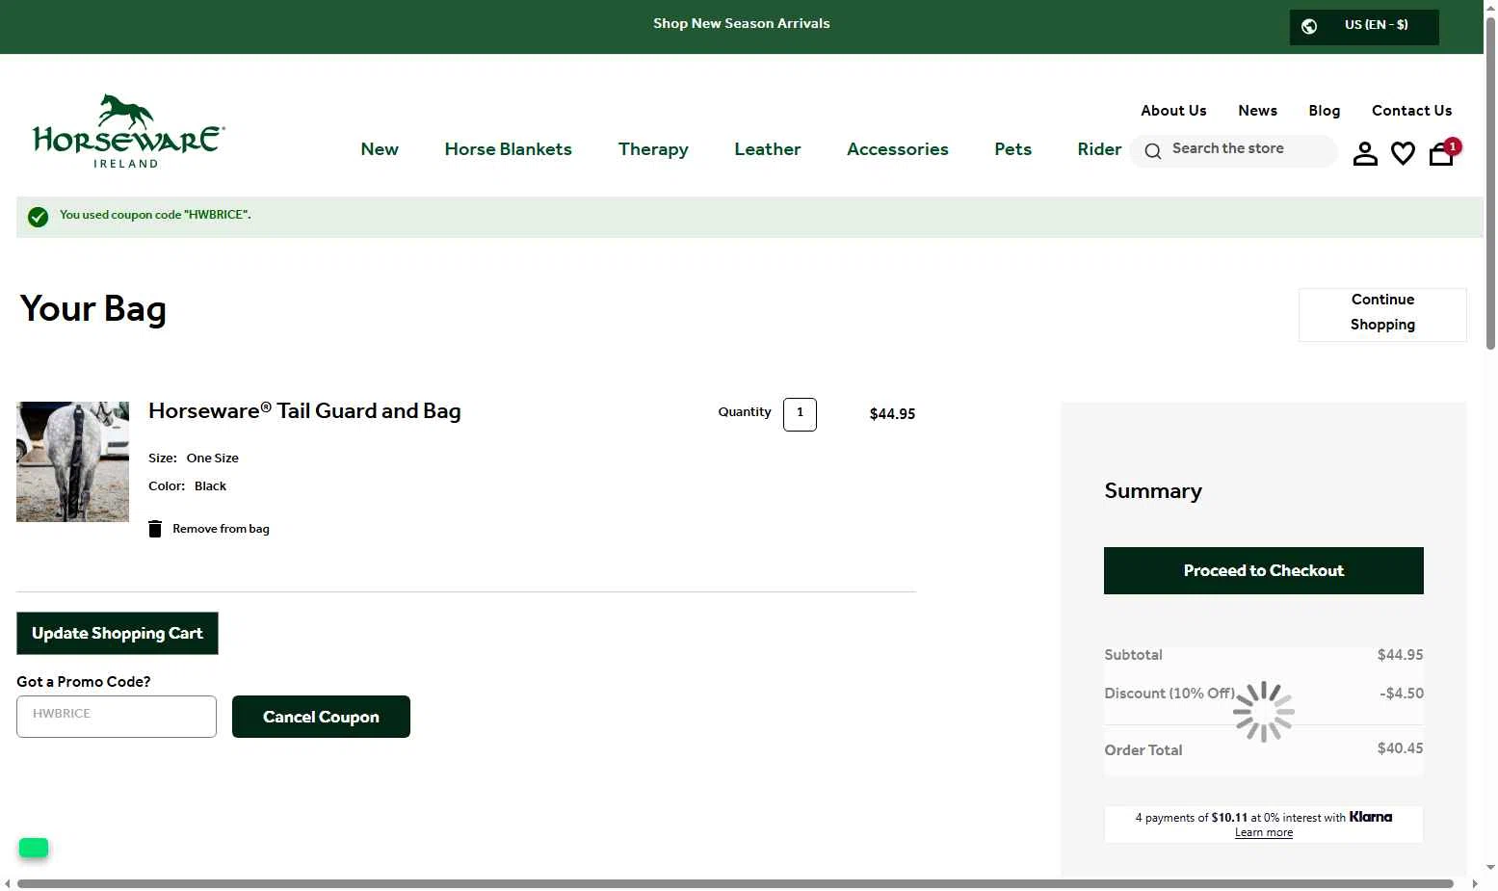Open the Accessories menu
The height and width of the screenshot is (891, 1498).
point(897,149)
